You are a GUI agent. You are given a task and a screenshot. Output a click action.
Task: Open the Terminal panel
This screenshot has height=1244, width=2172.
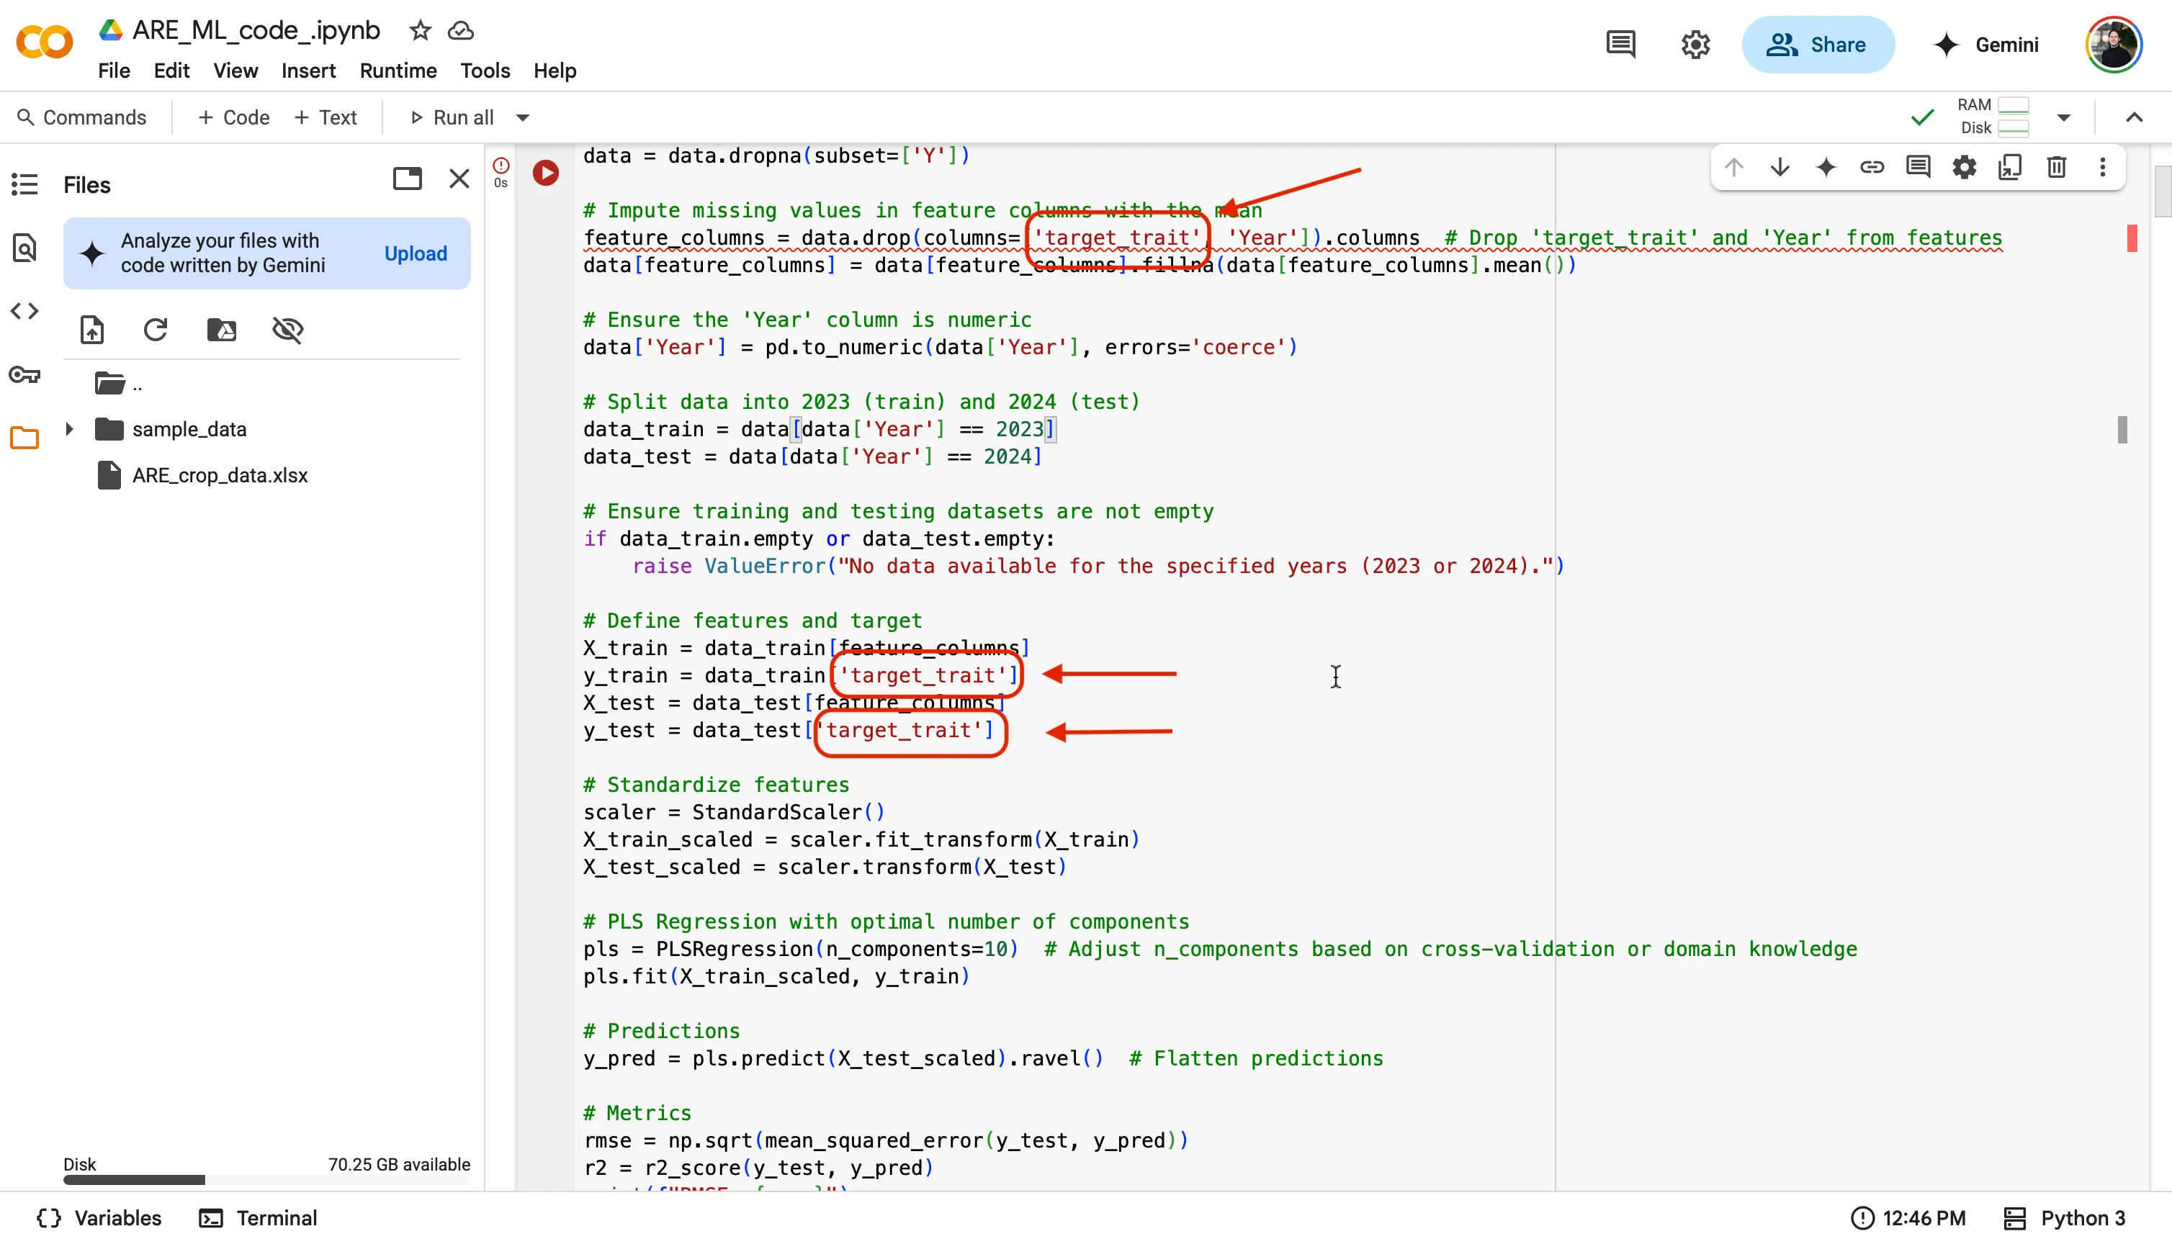pos(258,1217)
